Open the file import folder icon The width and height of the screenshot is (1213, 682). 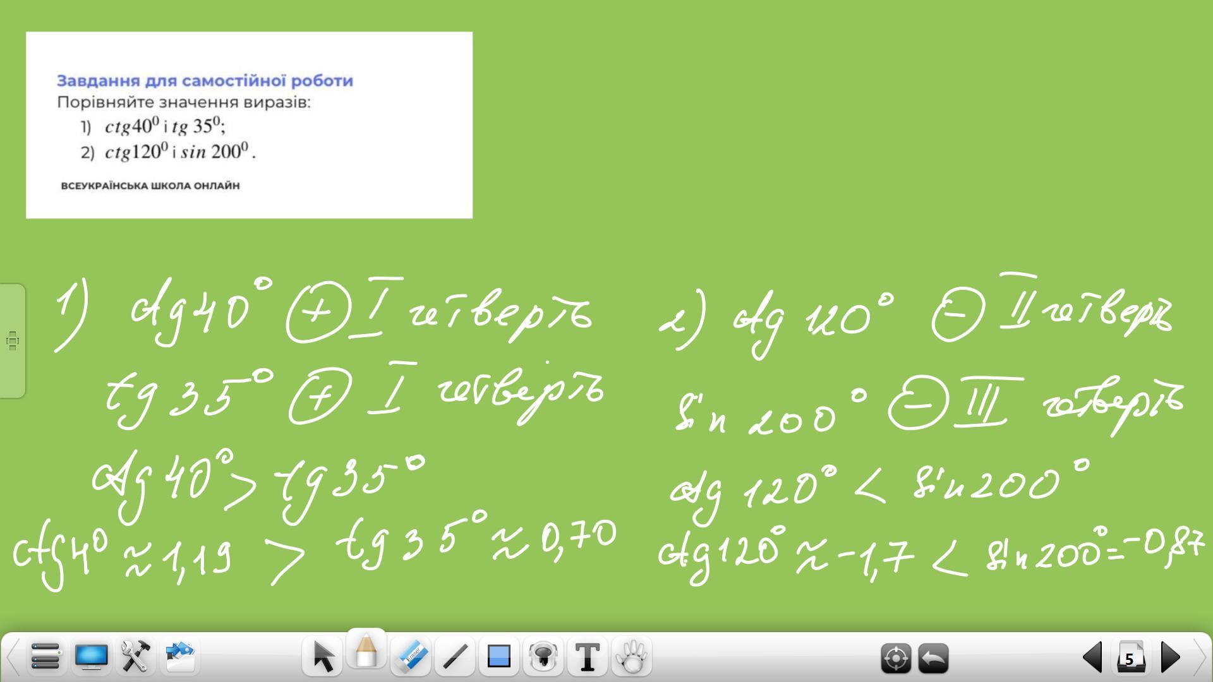180,657
